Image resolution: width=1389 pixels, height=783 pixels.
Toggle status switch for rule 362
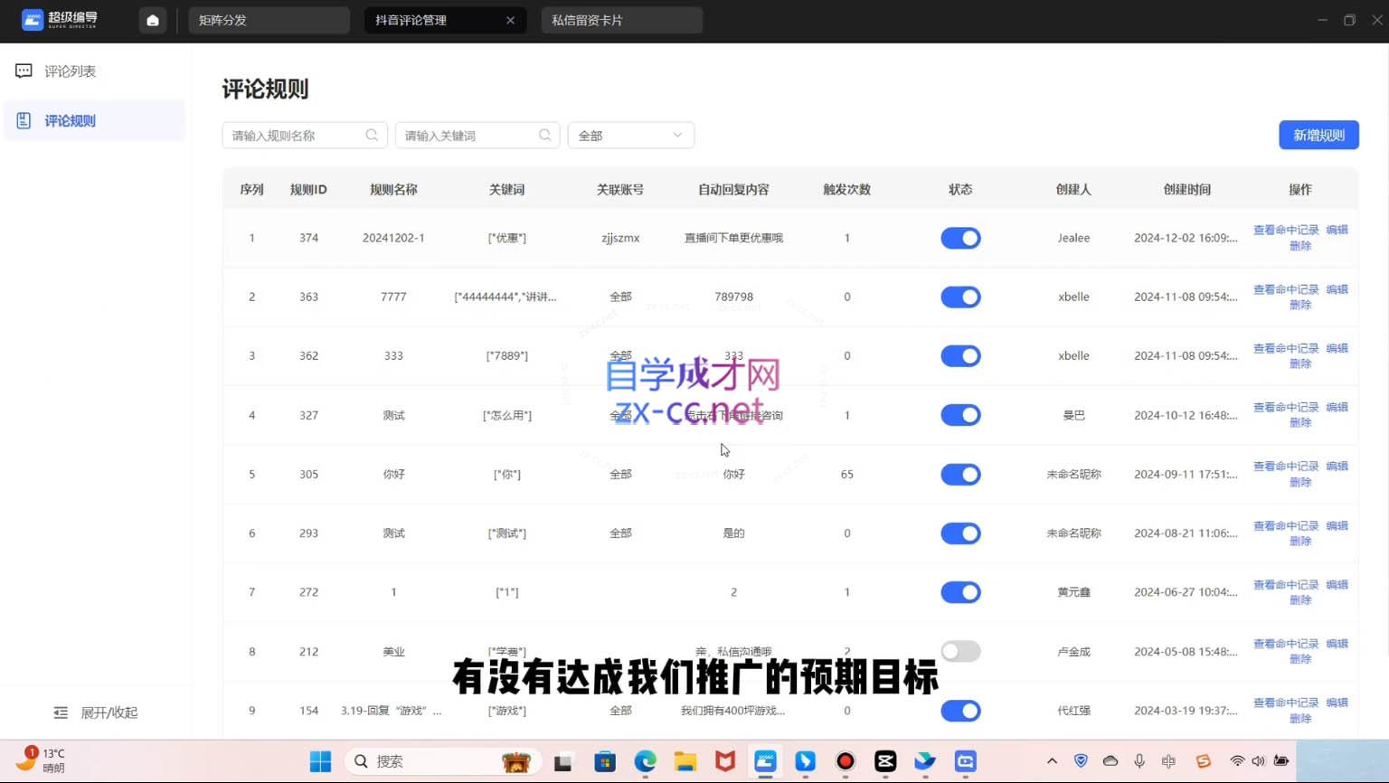coord(960,355)
